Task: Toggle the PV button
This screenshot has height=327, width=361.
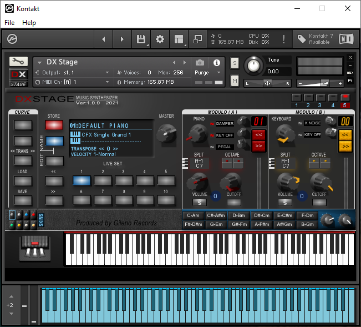Action: [x=350, y=81]
